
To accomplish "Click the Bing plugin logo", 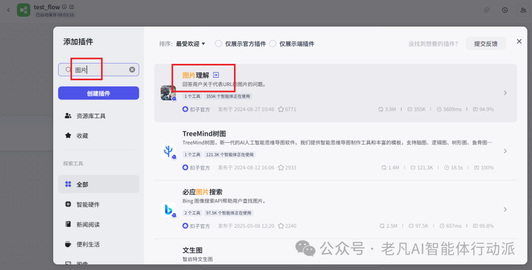I will (x=168, y=210).
